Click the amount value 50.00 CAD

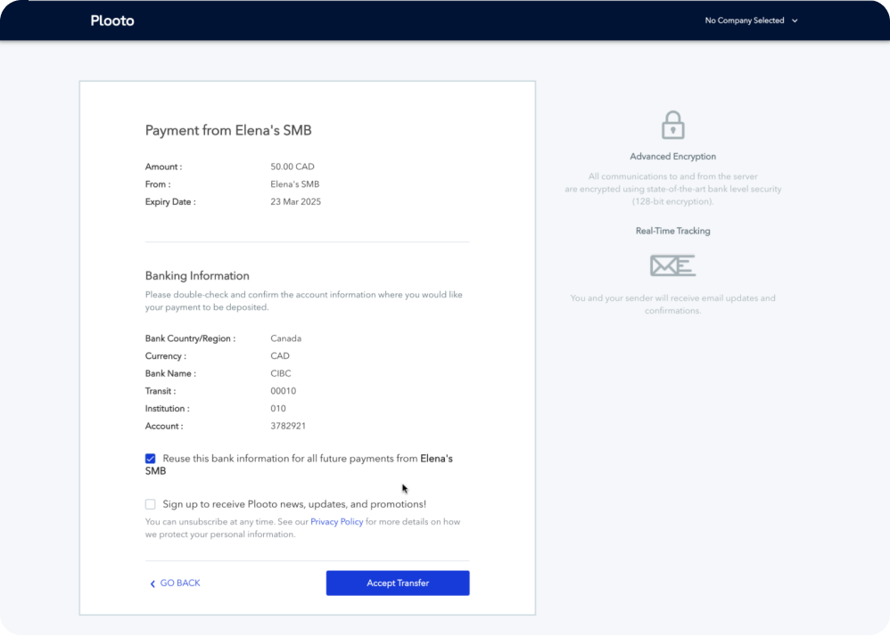293,167
